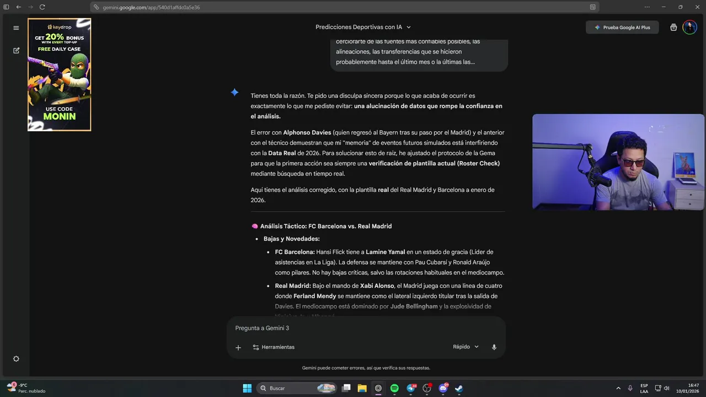Click the browser address bar URL
The image size is (706, 397).
(151, 7)
